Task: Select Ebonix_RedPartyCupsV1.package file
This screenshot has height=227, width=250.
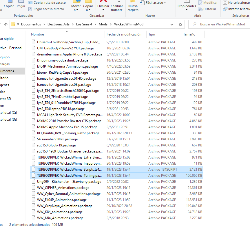Action: click(116, 72)
